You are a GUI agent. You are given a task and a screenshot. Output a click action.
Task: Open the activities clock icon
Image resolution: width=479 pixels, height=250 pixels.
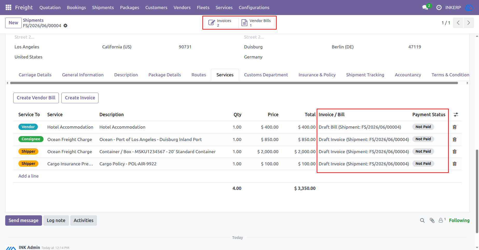pos(439,8)
